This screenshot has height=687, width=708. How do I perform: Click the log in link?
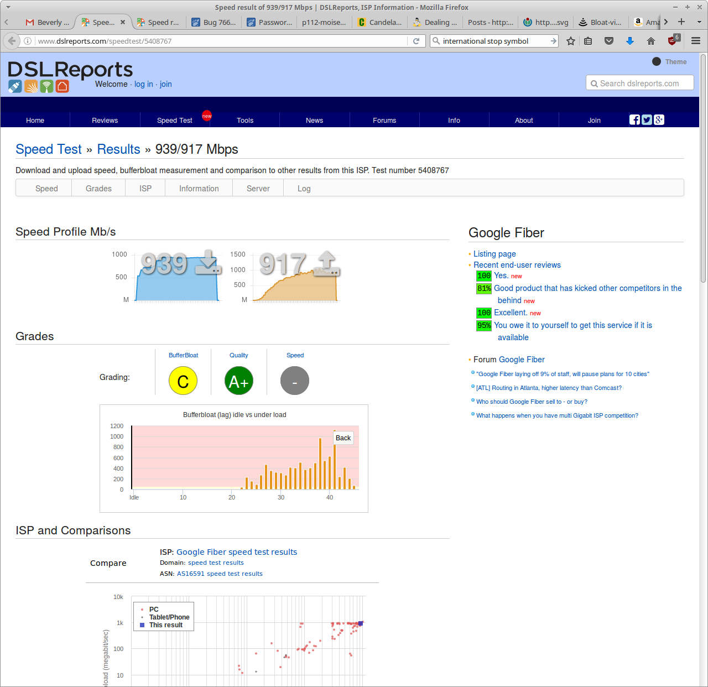coord(144,84)
